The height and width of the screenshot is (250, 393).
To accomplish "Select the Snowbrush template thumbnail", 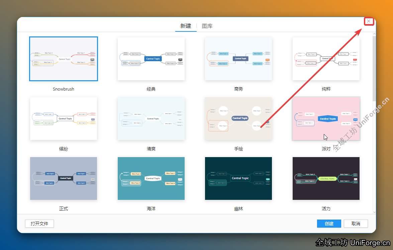I will click(x=64, y=59).
